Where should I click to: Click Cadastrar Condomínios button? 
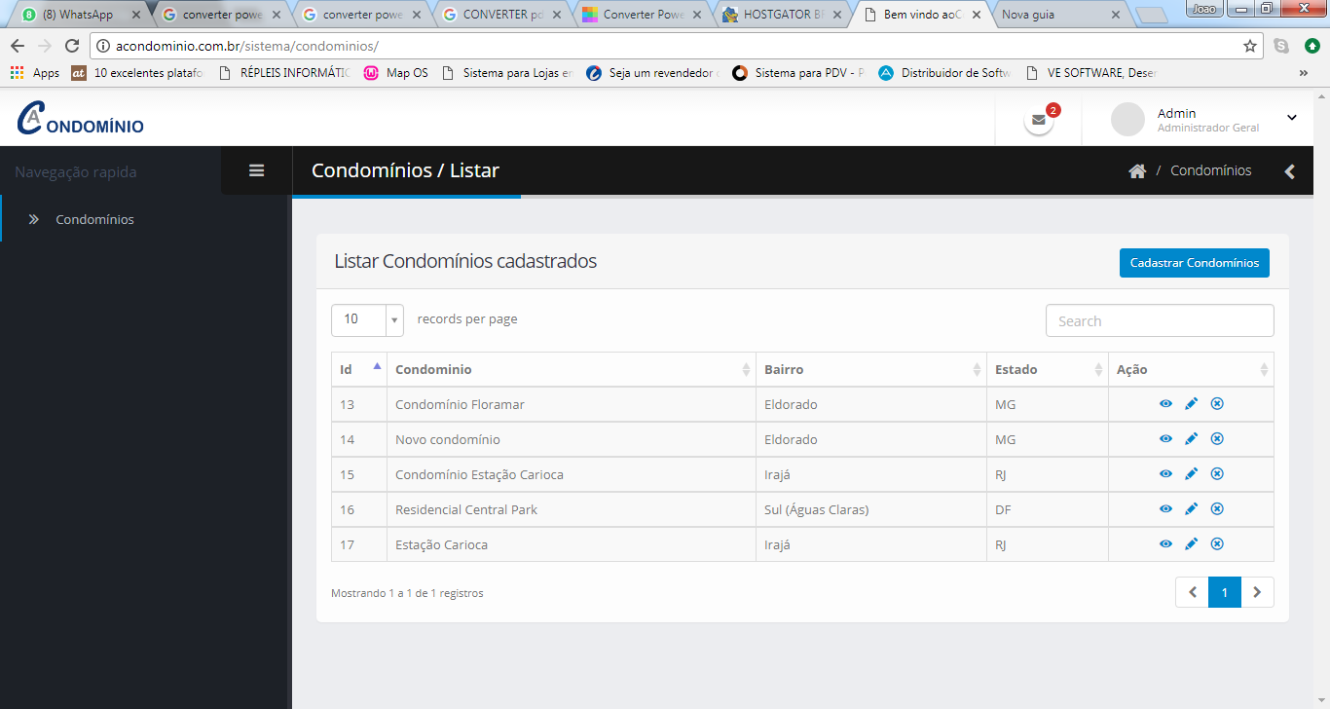(x=1195, y=263)
